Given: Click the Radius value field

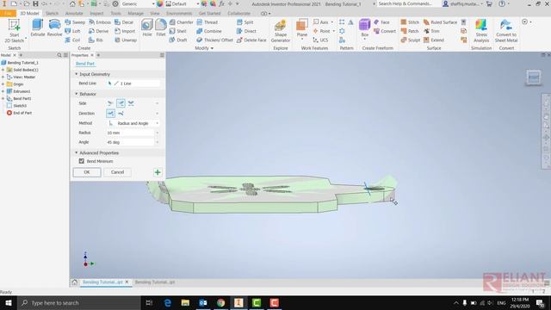Looking at the screenshot, I should tap(130, 133).
